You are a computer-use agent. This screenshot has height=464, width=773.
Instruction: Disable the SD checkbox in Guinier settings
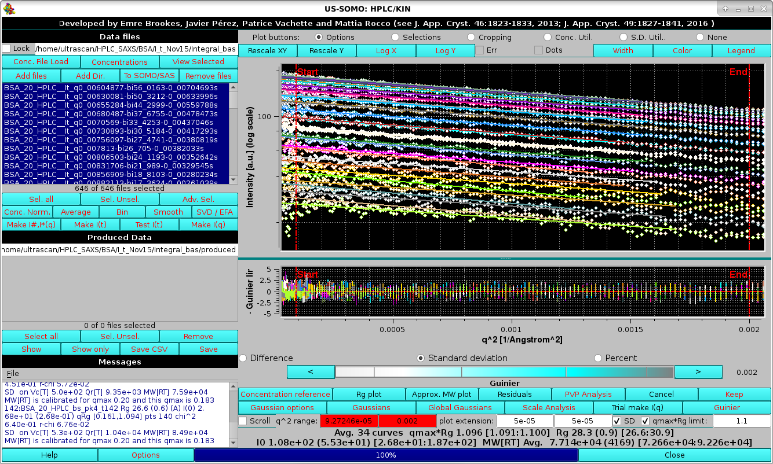[618, 421]
